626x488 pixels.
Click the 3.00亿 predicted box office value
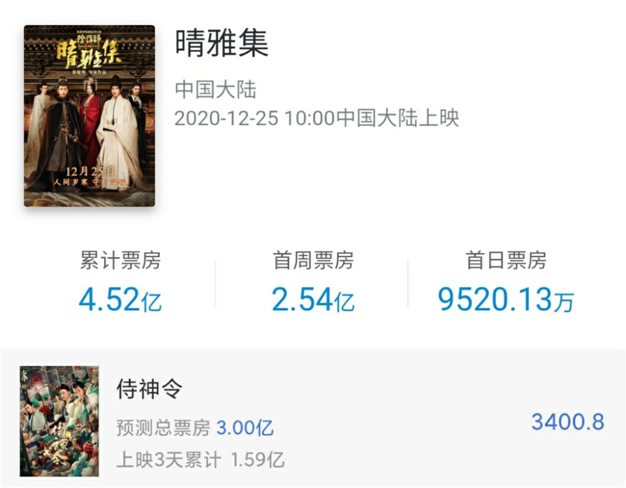point(245,428)
